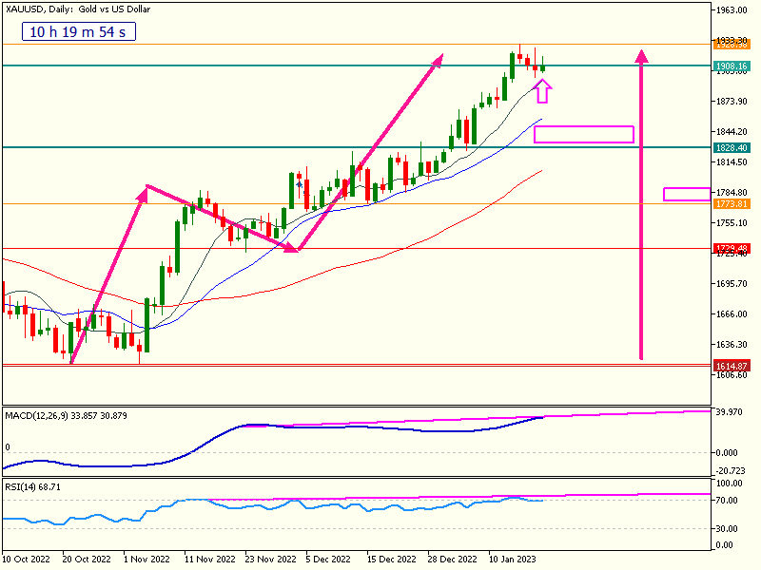The height and width of the screenshot is (570, 761).
Task: Click the 1 Nov 2022 date marker
Action: click(x=148, y=559)
